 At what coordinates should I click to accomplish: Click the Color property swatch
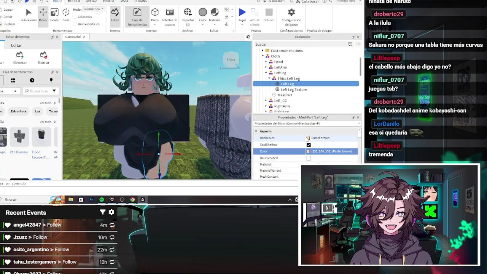coord(308,151)
